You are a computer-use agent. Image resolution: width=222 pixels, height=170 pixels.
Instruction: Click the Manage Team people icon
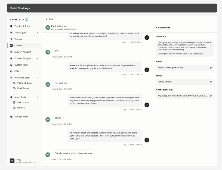click(11, 117)
